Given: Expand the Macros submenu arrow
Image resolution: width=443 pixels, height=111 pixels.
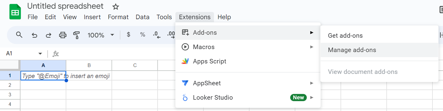Looking at the screenshot, I should pyautogui.click(x=312, y=47).
